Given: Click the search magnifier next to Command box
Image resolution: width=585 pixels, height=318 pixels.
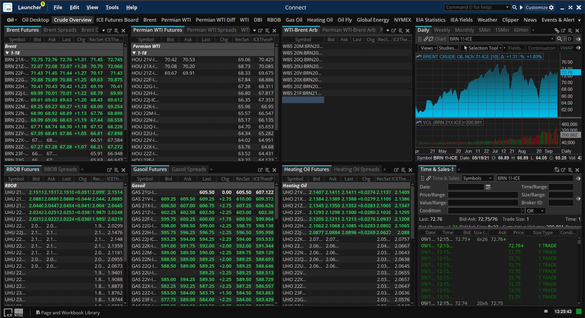Looking at the screenshot, I should click(x=515, y=7).
